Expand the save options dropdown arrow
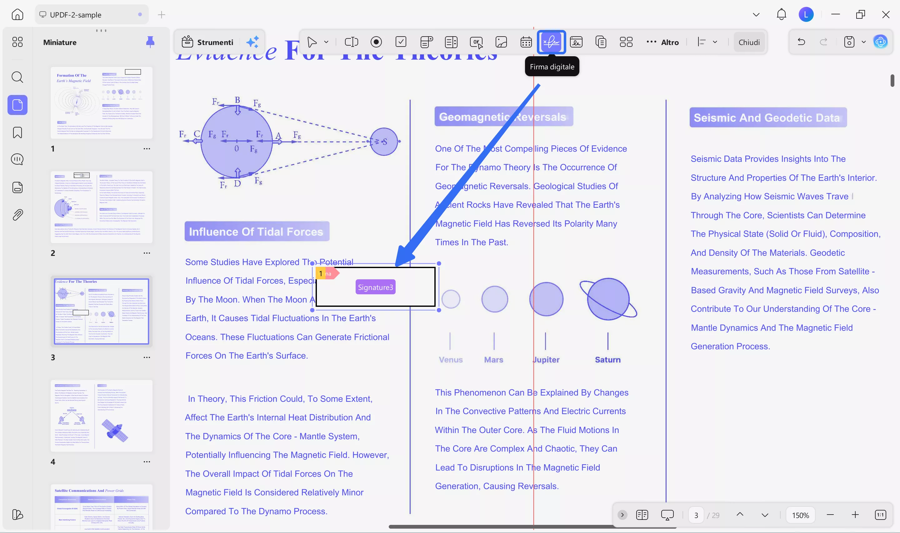 tap(863, 42)
